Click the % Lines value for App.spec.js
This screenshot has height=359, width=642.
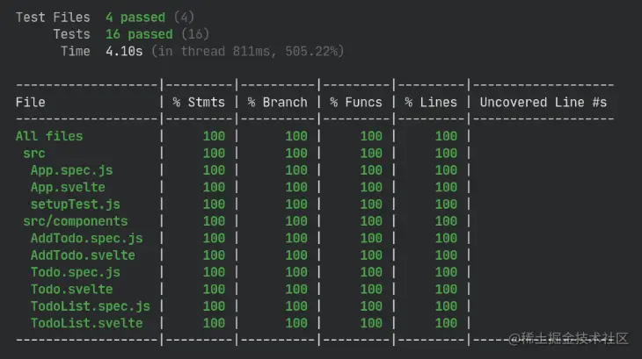click(446, 170)
